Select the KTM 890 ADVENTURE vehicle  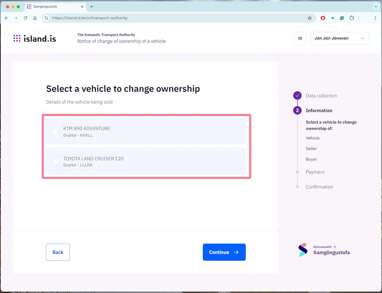55,132
